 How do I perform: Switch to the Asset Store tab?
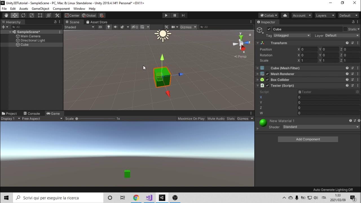[x=97, y=22]
